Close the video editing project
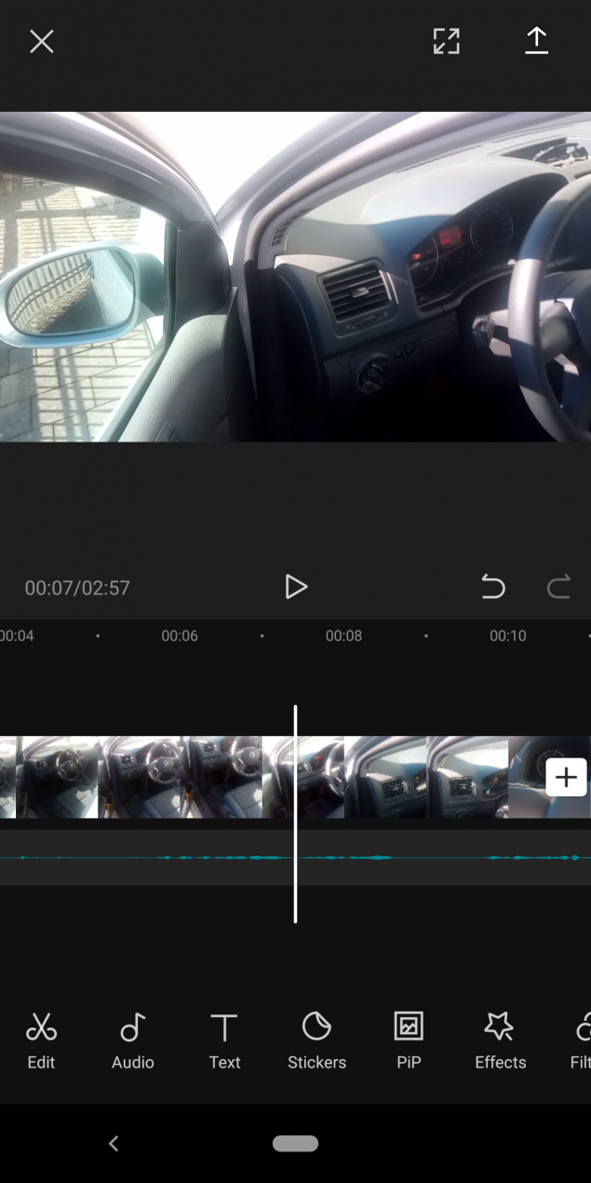Image resolution: width=591 pixels, height=1183 pixels. 42,41
